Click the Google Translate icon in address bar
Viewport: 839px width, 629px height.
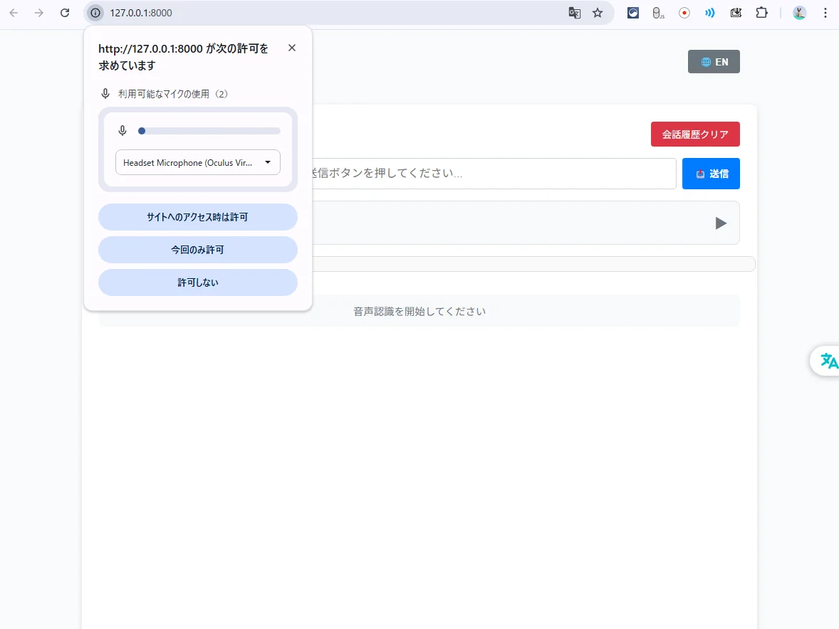pos(574,13)
